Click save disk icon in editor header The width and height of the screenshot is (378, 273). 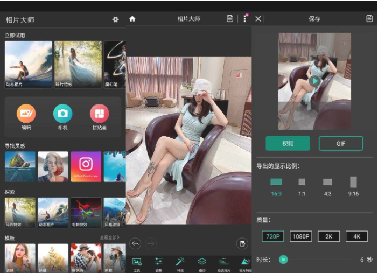click(x=230, y=18)
